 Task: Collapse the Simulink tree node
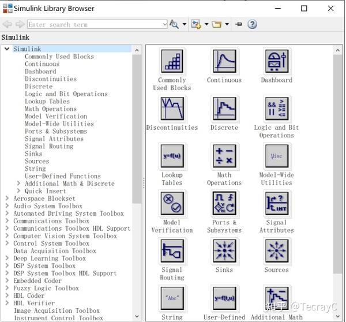coord(7,48)
